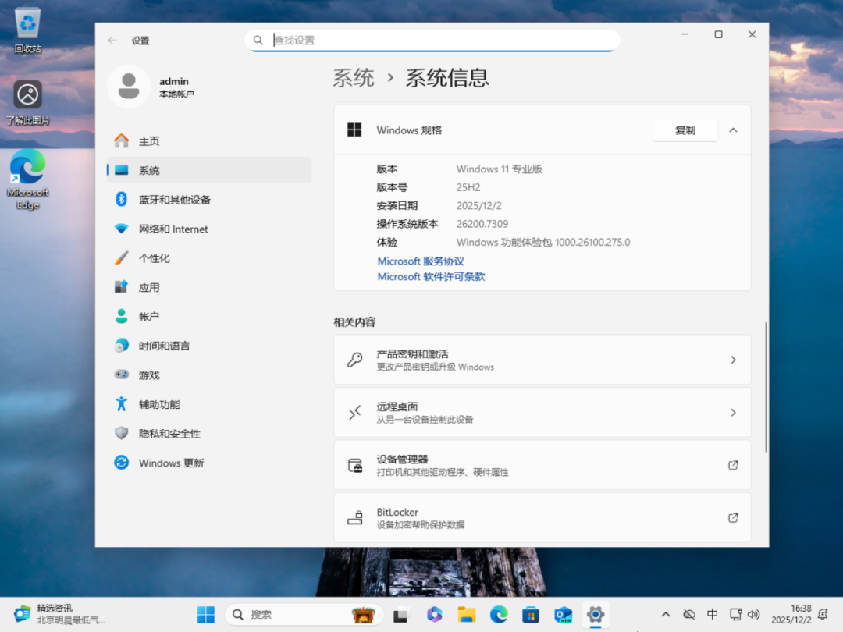Click the Settings gear on the taskbar

pyautogui.click(x=595, y=614)
